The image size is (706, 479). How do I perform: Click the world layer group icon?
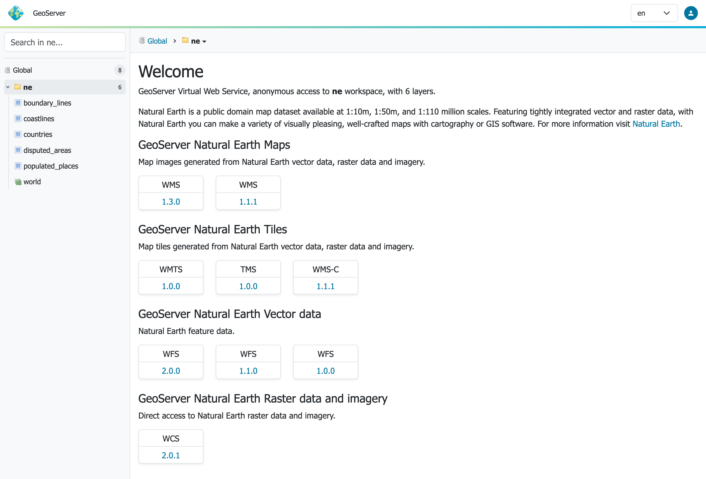(x=18, y=182)
